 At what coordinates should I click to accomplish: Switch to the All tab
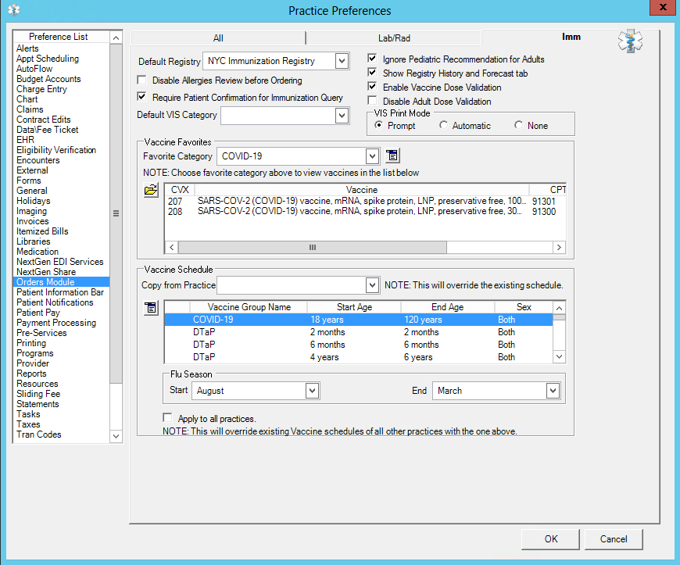[218, 38]
